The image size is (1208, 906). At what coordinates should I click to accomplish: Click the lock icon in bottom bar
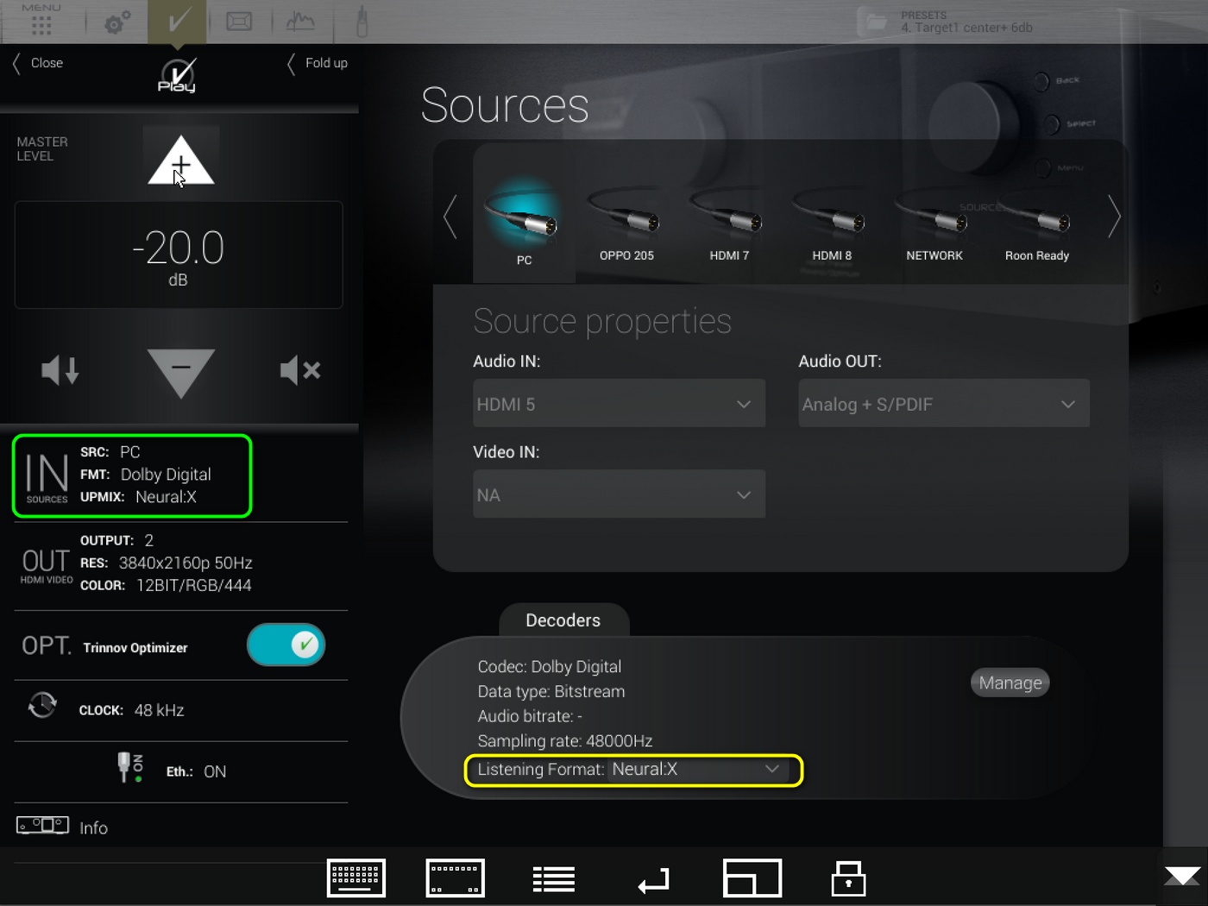coord(848,878)
